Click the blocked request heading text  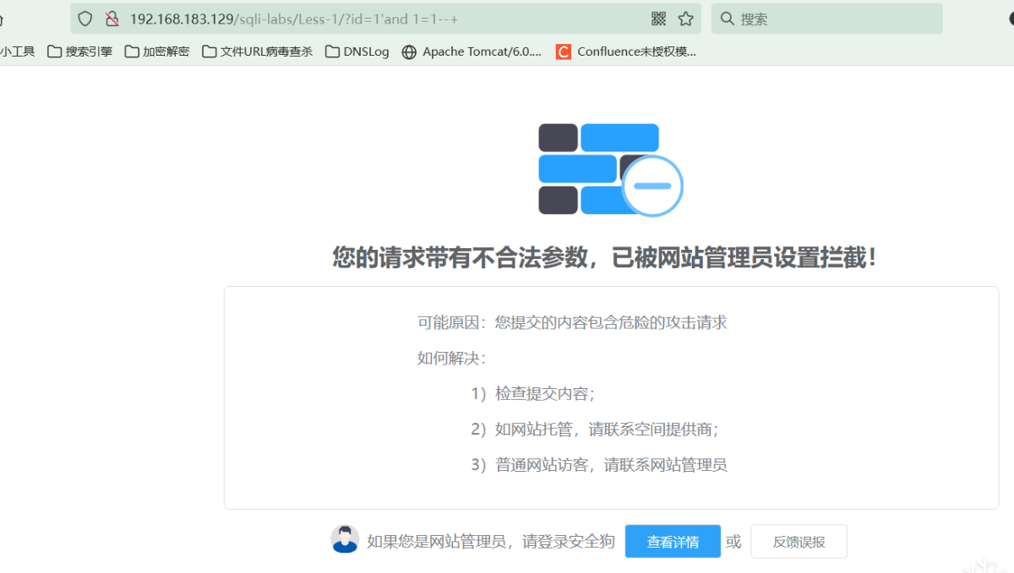click(x=605, y=257)
